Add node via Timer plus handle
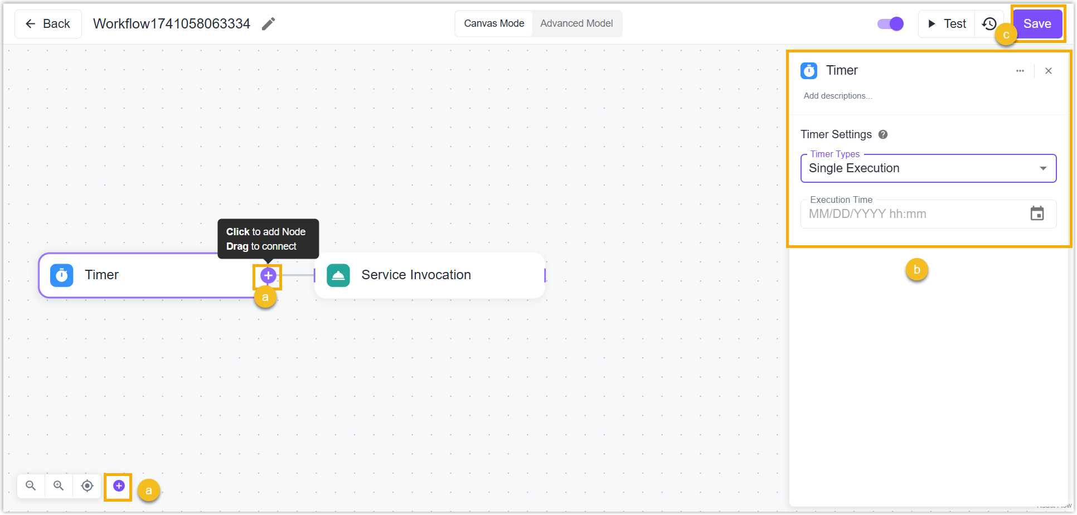The image size is (1077, 515). pos(268,275)
